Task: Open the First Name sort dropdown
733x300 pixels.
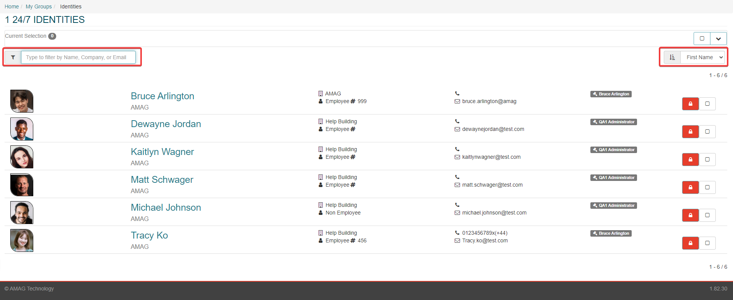Action: coord(703,57)
